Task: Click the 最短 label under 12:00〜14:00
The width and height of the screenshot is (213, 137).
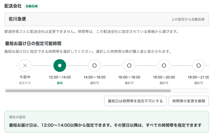Action: (x=60, y=83)
